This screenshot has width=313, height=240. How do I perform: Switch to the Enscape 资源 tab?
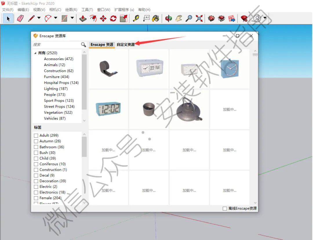point(102,44)
